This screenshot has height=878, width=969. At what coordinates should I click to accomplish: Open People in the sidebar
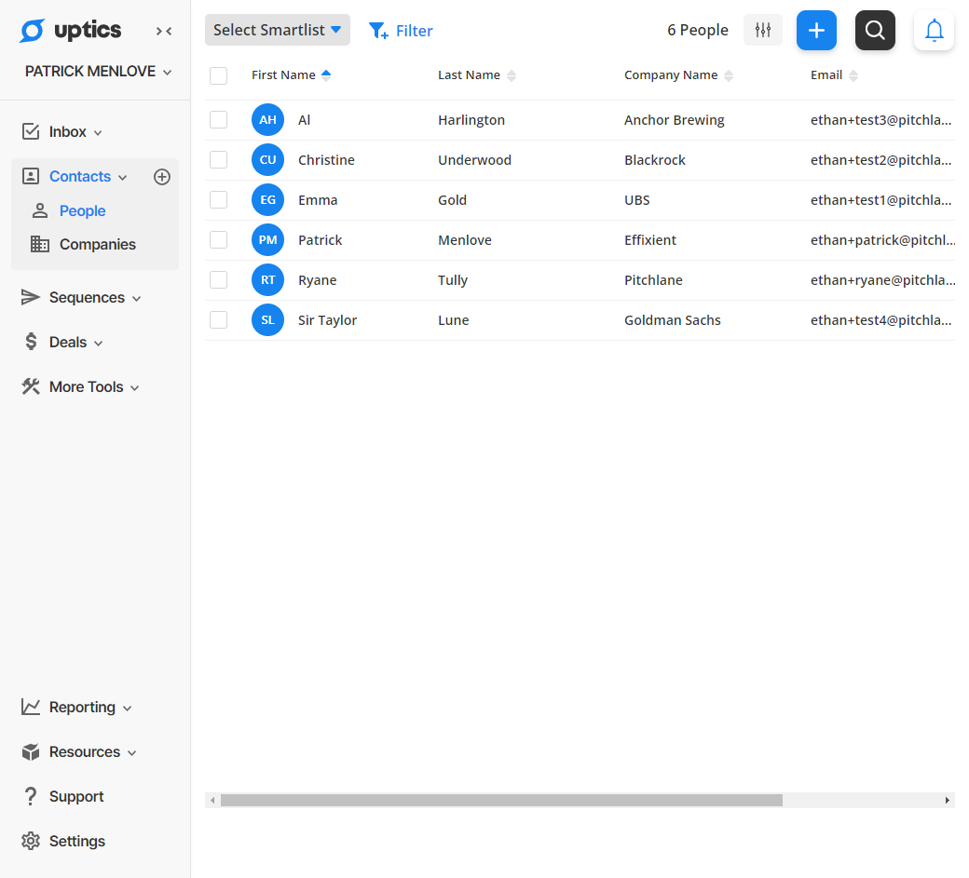pyautogui.click(x=82, y=210)
